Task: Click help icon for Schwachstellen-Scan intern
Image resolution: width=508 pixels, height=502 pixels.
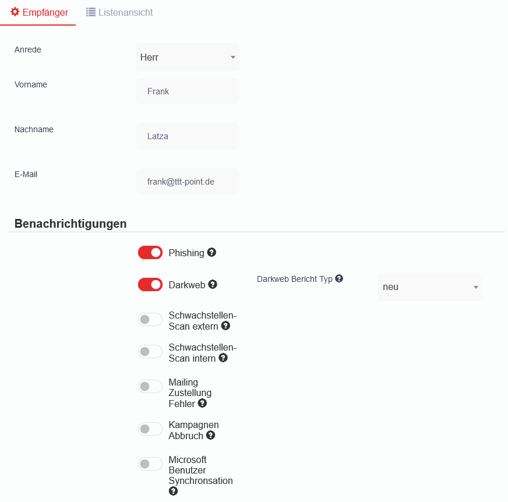Action: tap(223, 358)
